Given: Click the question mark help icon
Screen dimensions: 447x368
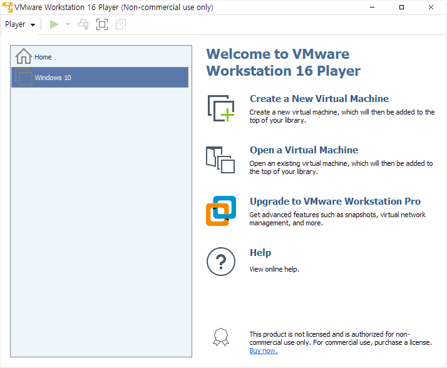Looking at the screenshot, I should pos(221,262).
